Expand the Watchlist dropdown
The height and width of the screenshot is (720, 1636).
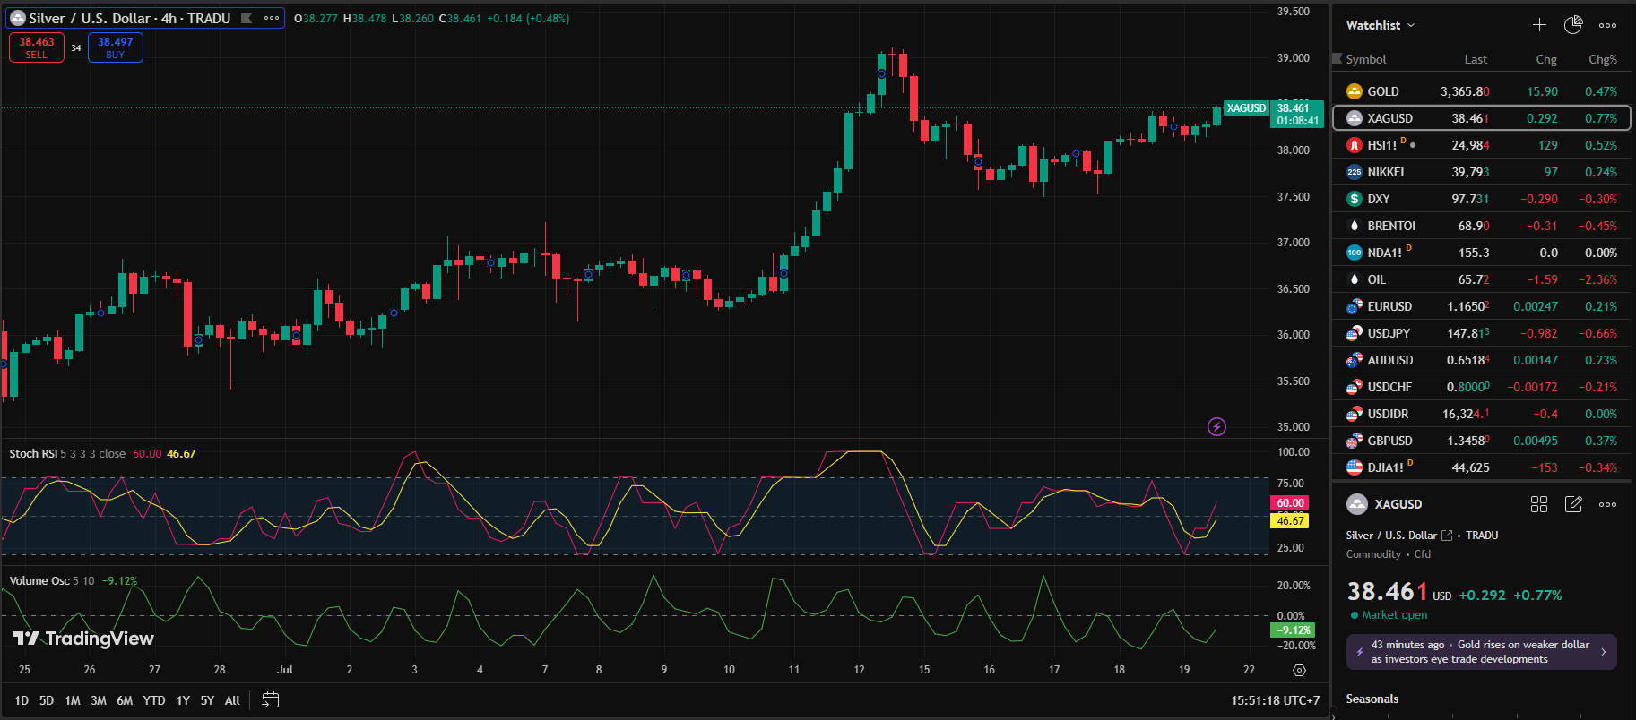(x=1381, y=25)
